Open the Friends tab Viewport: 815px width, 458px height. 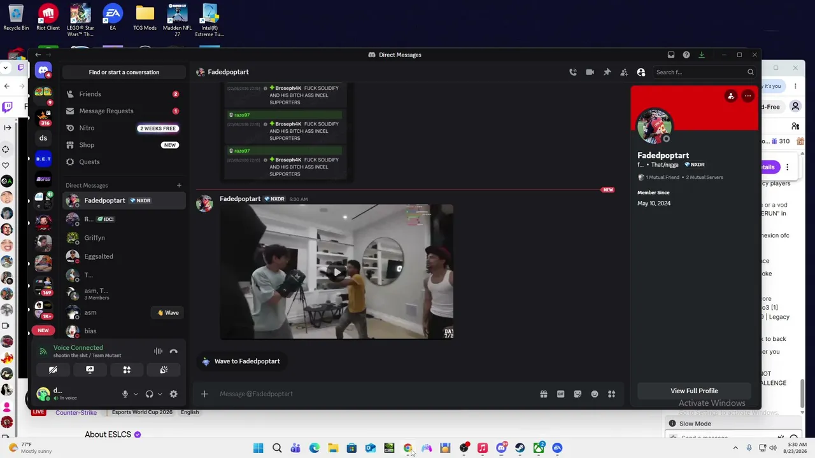pyautogui.click(x=123, y=94)
